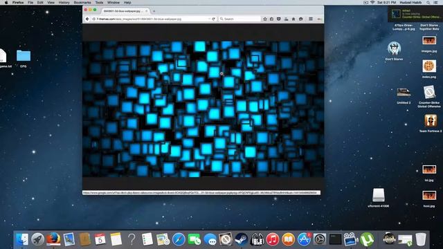Screen dimensions: 443x249
Task: Open the Bookmarks menu
Action: tap(82, 3)
